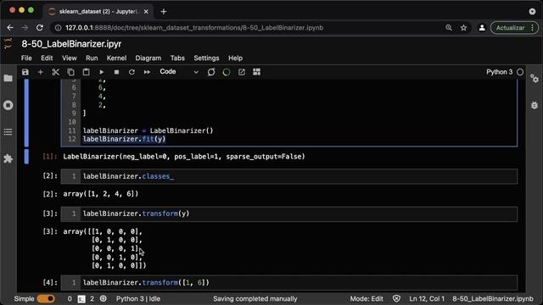
Task: Click the trusted notebook shield icon
Action: click(x=396, y=298)
